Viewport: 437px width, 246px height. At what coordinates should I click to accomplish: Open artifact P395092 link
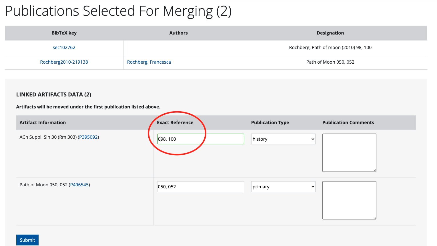88,137
